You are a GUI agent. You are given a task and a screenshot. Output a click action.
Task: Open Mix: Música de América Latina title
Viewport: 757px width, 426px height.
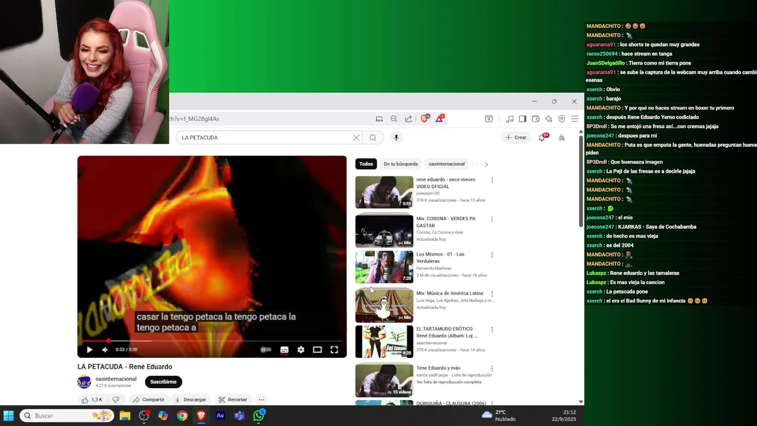449,293
